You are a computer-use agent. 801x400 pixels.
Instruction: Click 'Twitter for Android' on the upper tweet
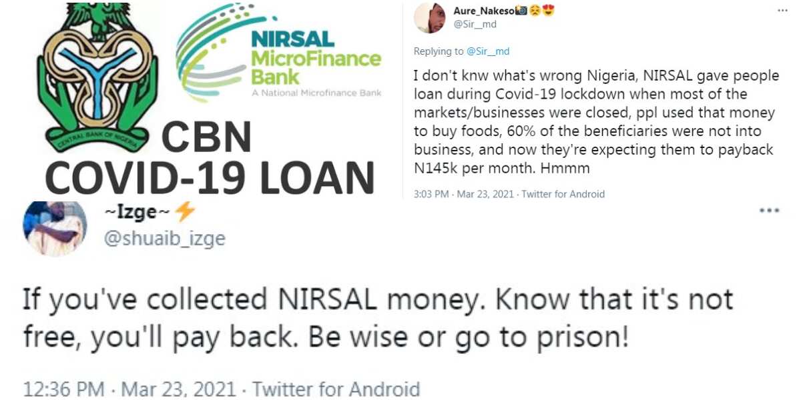click(x=563, y=194)
